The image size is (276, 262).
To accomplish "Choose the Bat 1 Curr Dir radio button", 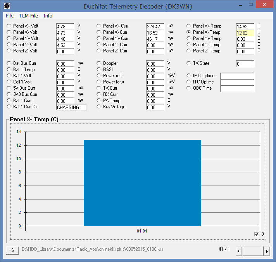I will tap(9, 107).
